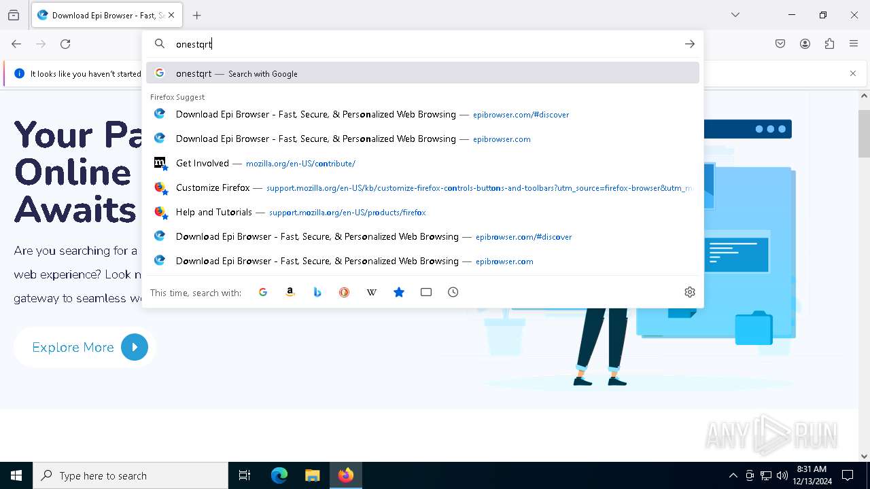Open suggestion epibrowser.com/#discover first entry
The image size is (870, 489).
point(423,114)
